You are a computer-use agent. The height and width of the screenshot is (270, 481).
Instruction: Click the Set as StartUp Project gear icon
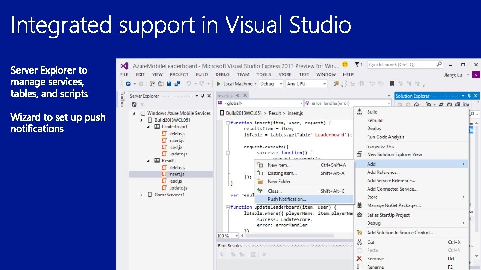(359, 215)
